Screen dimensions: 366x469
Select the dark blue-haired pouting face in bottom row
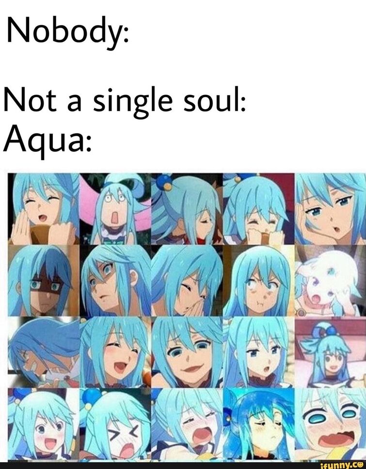pos(259,424)
